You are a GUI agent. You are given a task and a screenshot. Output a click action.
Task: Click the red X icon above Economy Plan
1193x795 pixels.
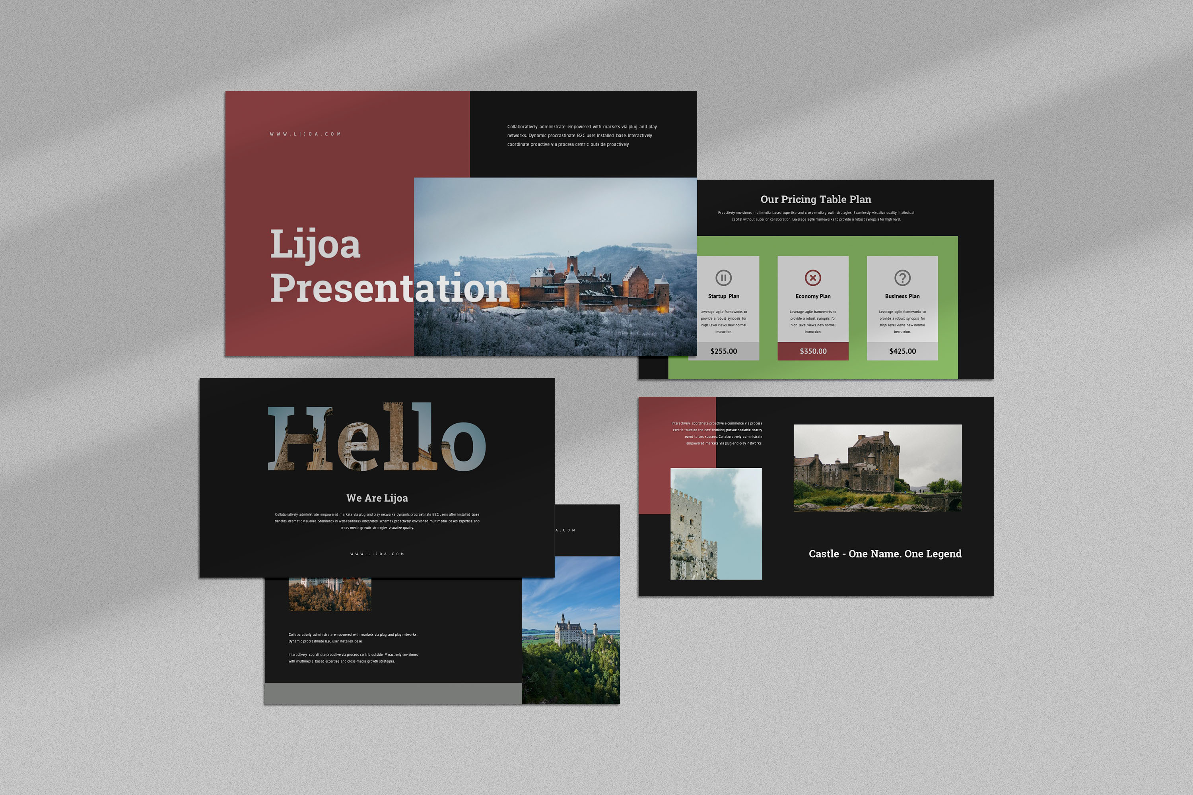[x=812, y=278]
